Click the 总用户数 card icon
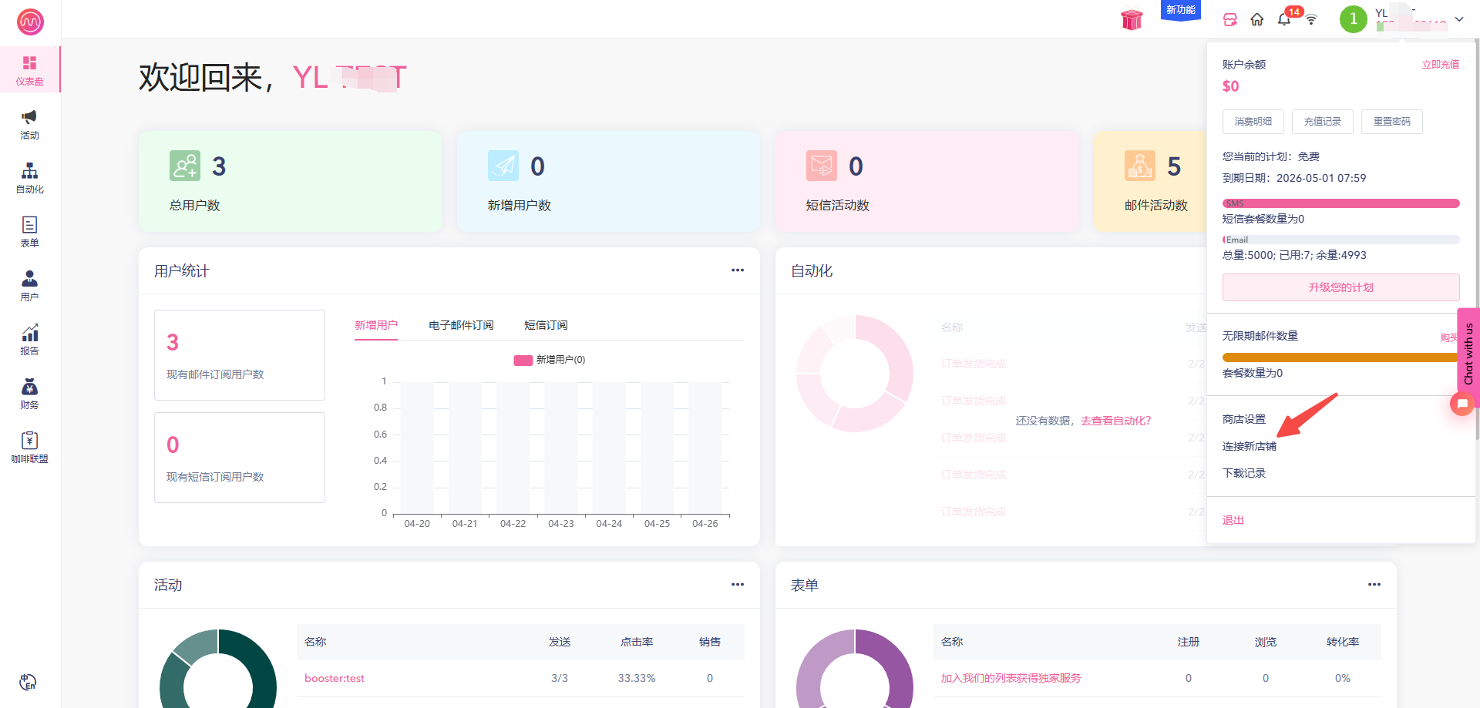The image size is (1480, 708). pyautogui.click(x=185, y=166)
